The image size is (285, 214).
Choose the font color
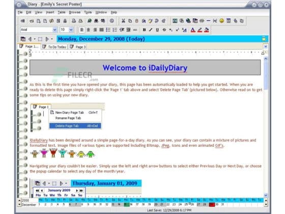pos(193,30)
